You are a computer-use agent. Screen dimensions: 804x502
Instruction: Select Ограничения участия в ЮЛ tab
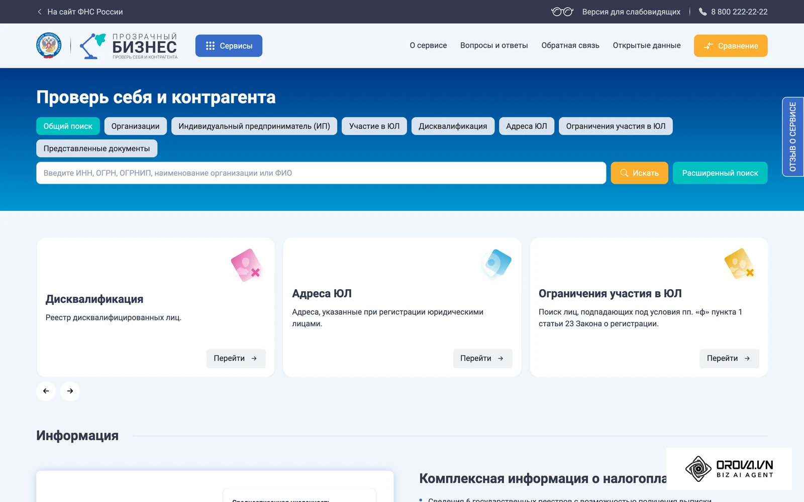pyautogui.click(x=616, y=126)
